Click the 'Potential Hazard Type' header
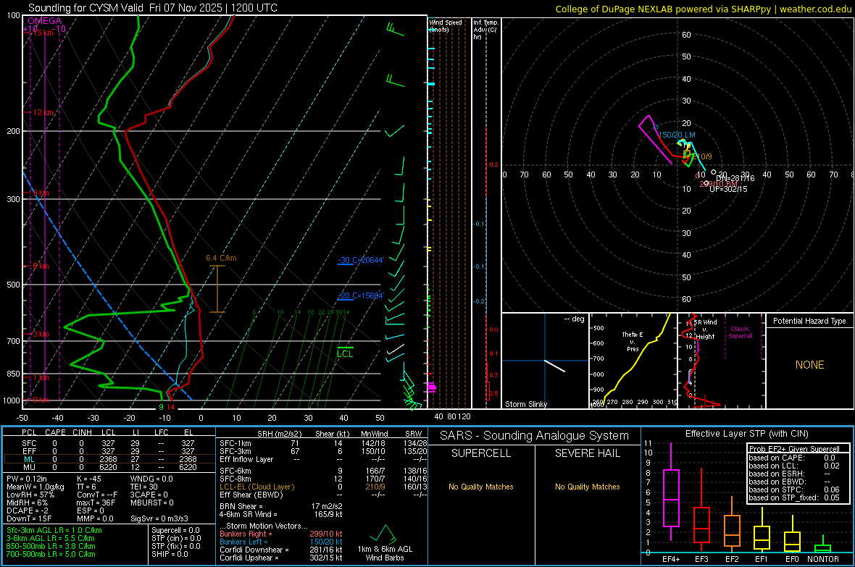 [x=810, y=321]
